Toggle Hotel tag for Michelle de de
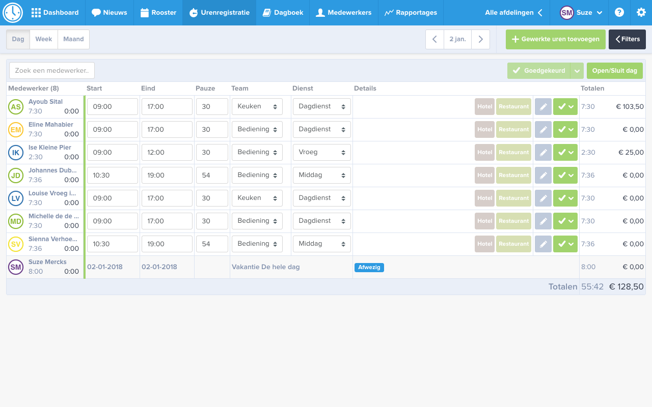Image resolution: width=652 pixels, height=407 pixels. click(x=484, y=221)
